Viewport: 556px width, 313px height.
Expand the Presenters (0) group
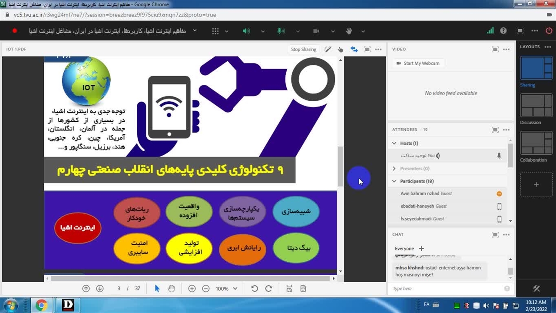[x=394, y=169]
